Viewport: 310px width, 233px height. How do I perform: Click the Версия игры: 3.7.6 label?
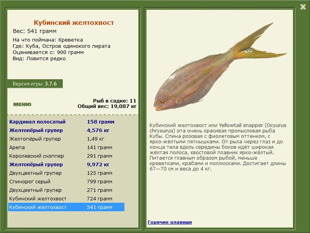(x=35, y=83)
